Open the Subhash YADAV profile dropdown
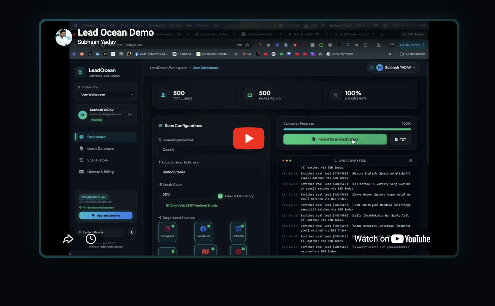This screenshot has height=306, width=495. click(393, 68)
